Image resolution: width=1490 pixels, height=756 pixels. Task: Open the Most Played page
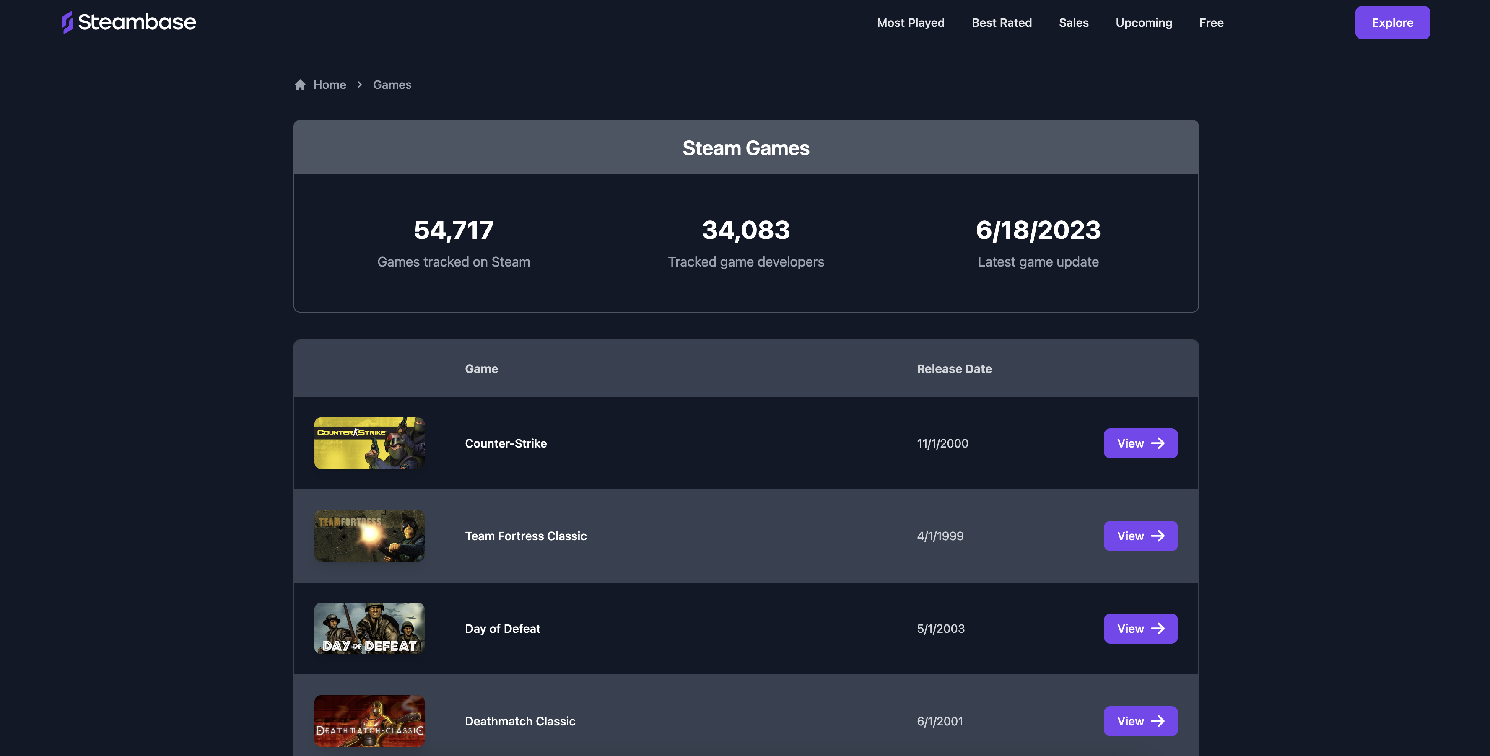911,23
